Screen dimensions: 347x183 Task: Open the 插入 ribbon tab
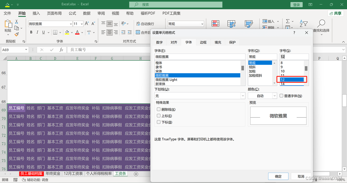[36, 13]
